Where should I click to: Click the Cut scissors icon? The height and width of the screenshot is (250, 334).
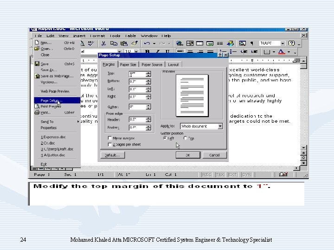pyautogui.click(x=103, y=44)
